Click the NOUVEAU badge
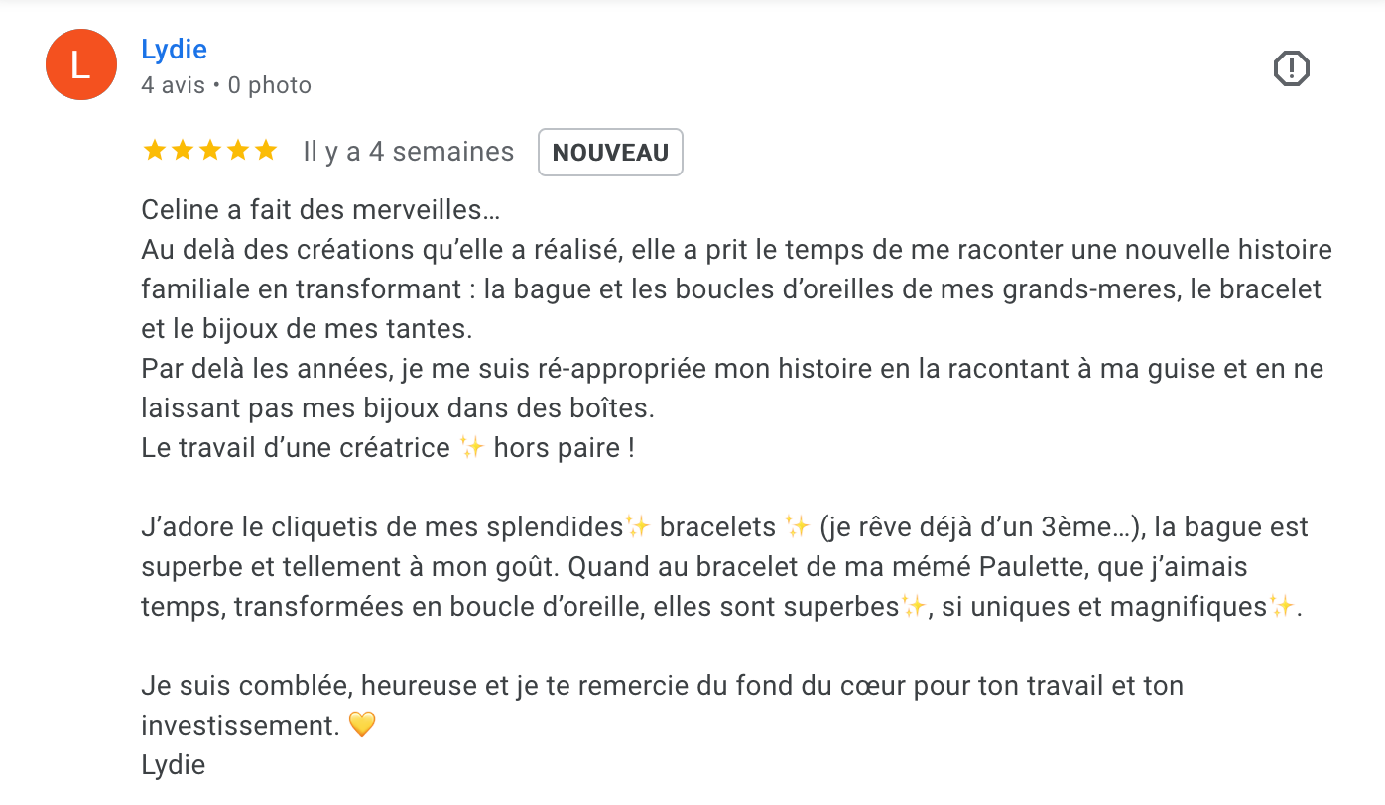This screenshot has height=805, width=1385. [610, 152]
